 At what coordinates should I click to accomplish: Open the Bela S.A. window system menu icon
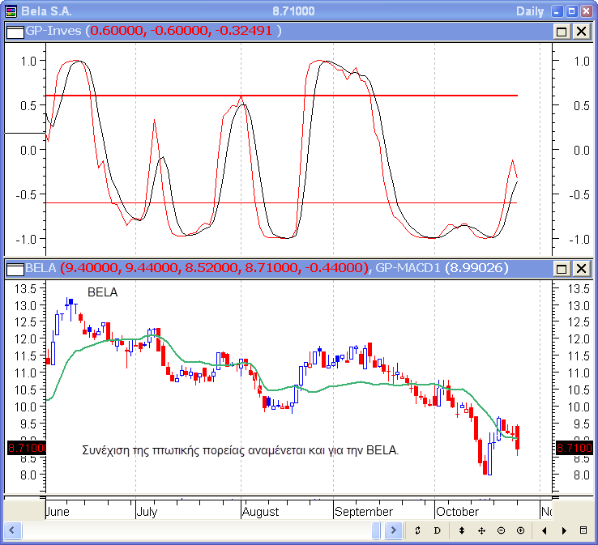(9, 11)
